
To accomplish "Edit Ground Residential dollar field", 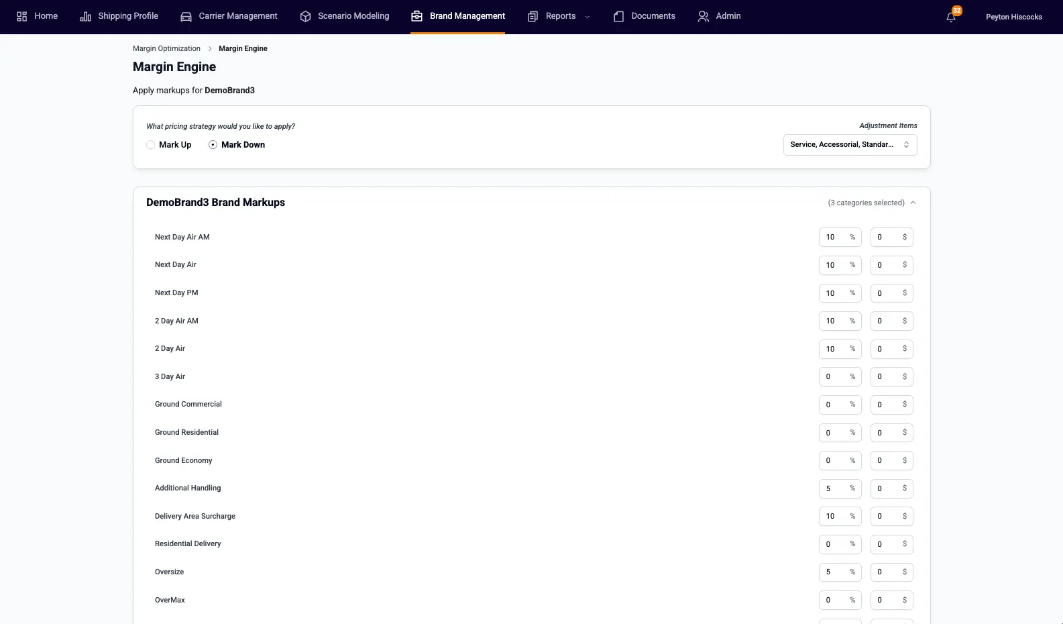I will click(x=891, y=433).
